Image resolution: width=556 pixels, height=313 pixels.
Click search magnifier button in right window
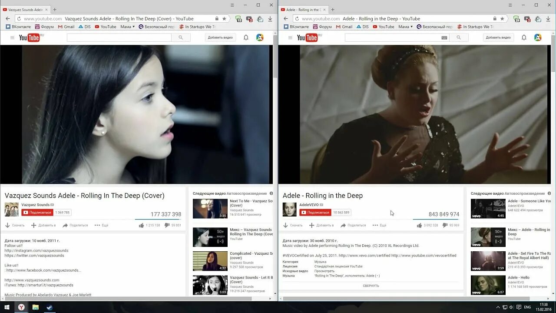[459, 38]
